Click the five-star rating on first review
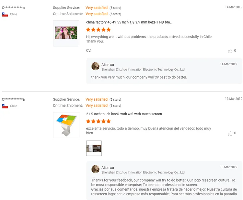Image resolution: width=243 pixels, height=200 pixels. coord(98,30)
